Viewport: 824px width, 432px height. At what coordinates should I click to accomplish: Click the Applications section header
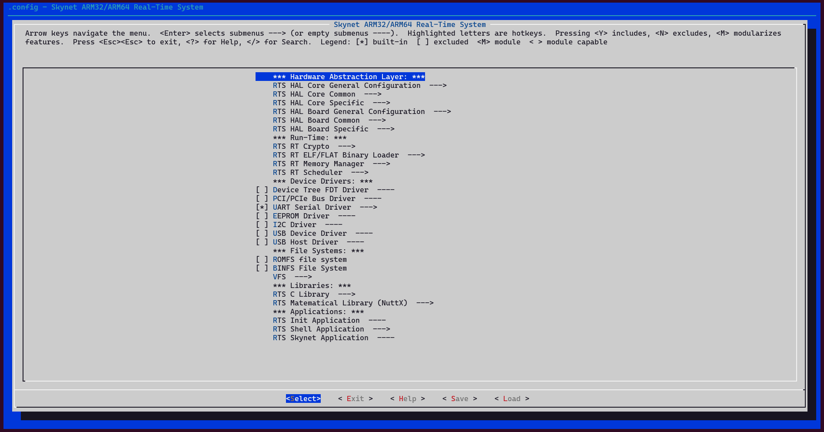(319, 312)
